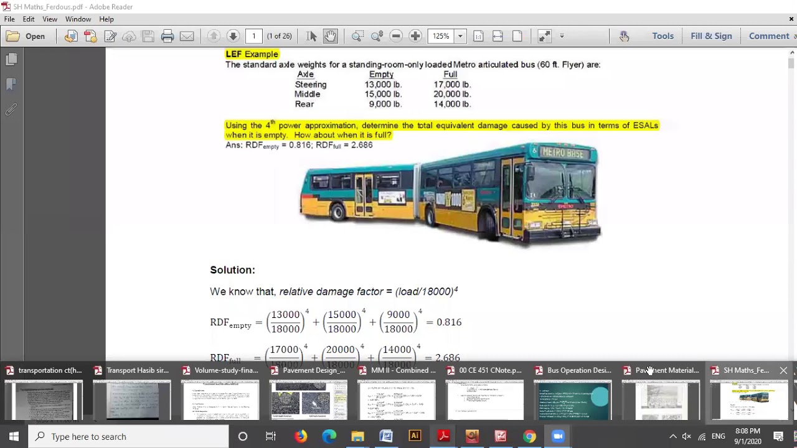Open the File menu
797x448 pixels.
point(9,19)
